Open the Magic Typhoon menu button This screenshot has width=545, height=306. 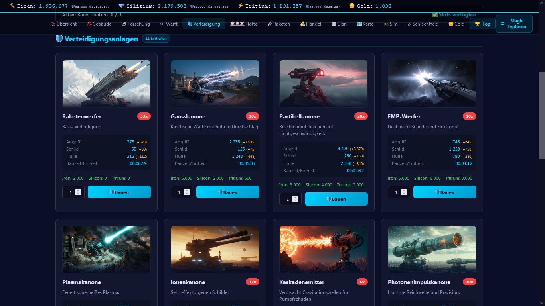click(x=514, y=24)
